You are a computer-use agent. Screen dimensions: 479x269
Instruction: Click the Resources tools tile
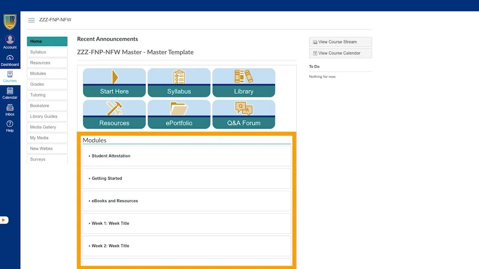[114, 114]
